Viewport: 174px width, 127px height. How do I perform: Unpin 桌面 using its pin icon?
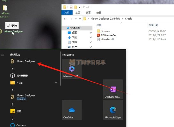click(91, 33)
